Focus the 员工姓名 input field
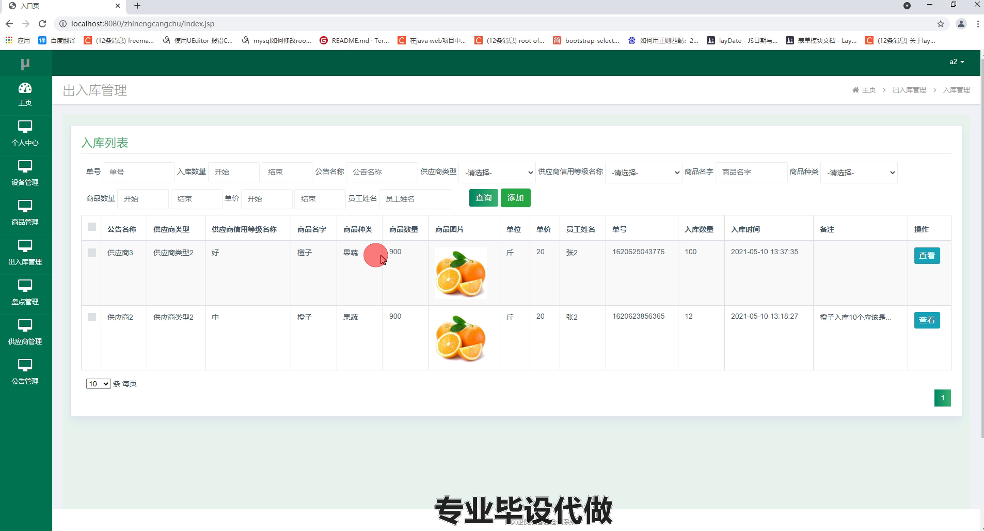The image size is (984, 531). [415, 199]
